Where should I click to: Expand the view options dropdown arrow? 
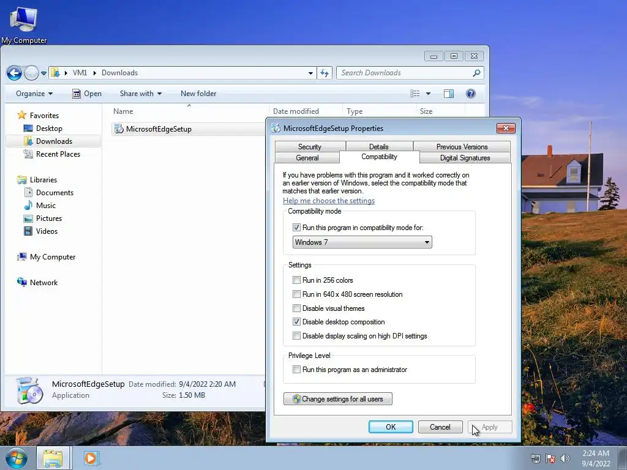click(x=428, y=94)
